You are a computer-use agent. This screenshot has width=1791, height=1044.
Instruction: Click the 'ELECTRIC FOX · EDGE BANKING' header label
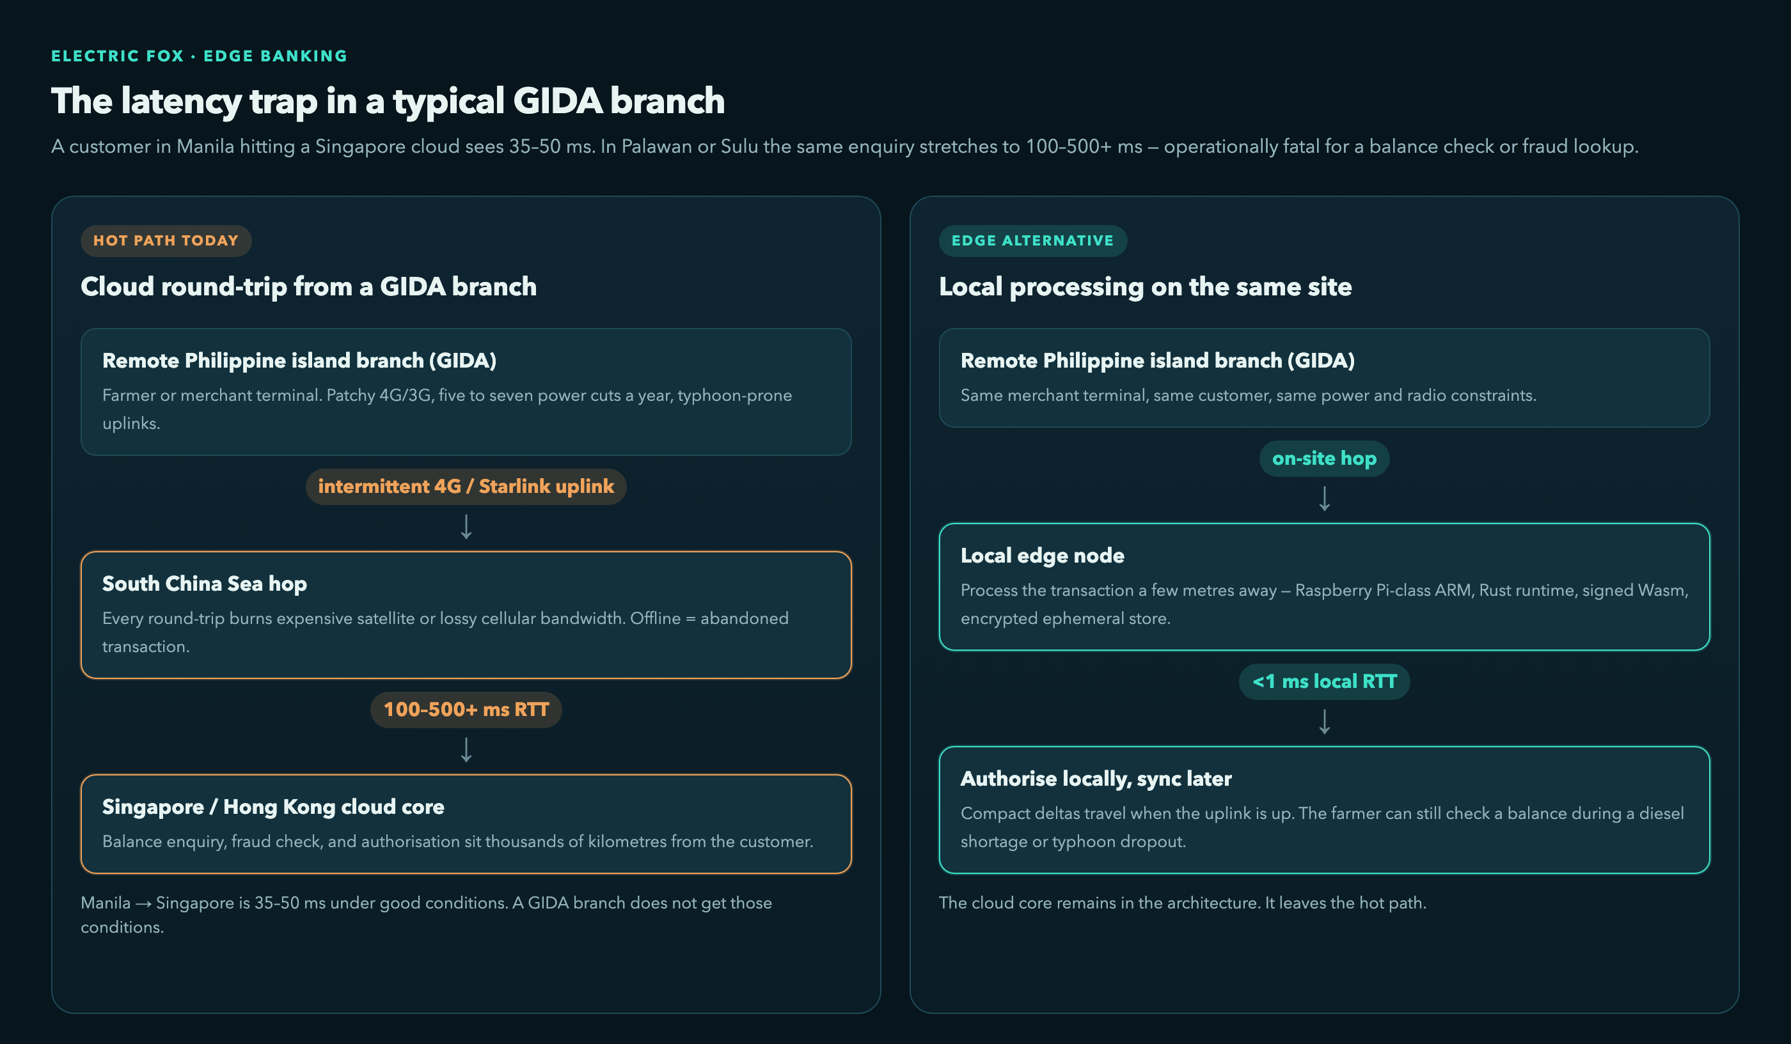(199, 56)
